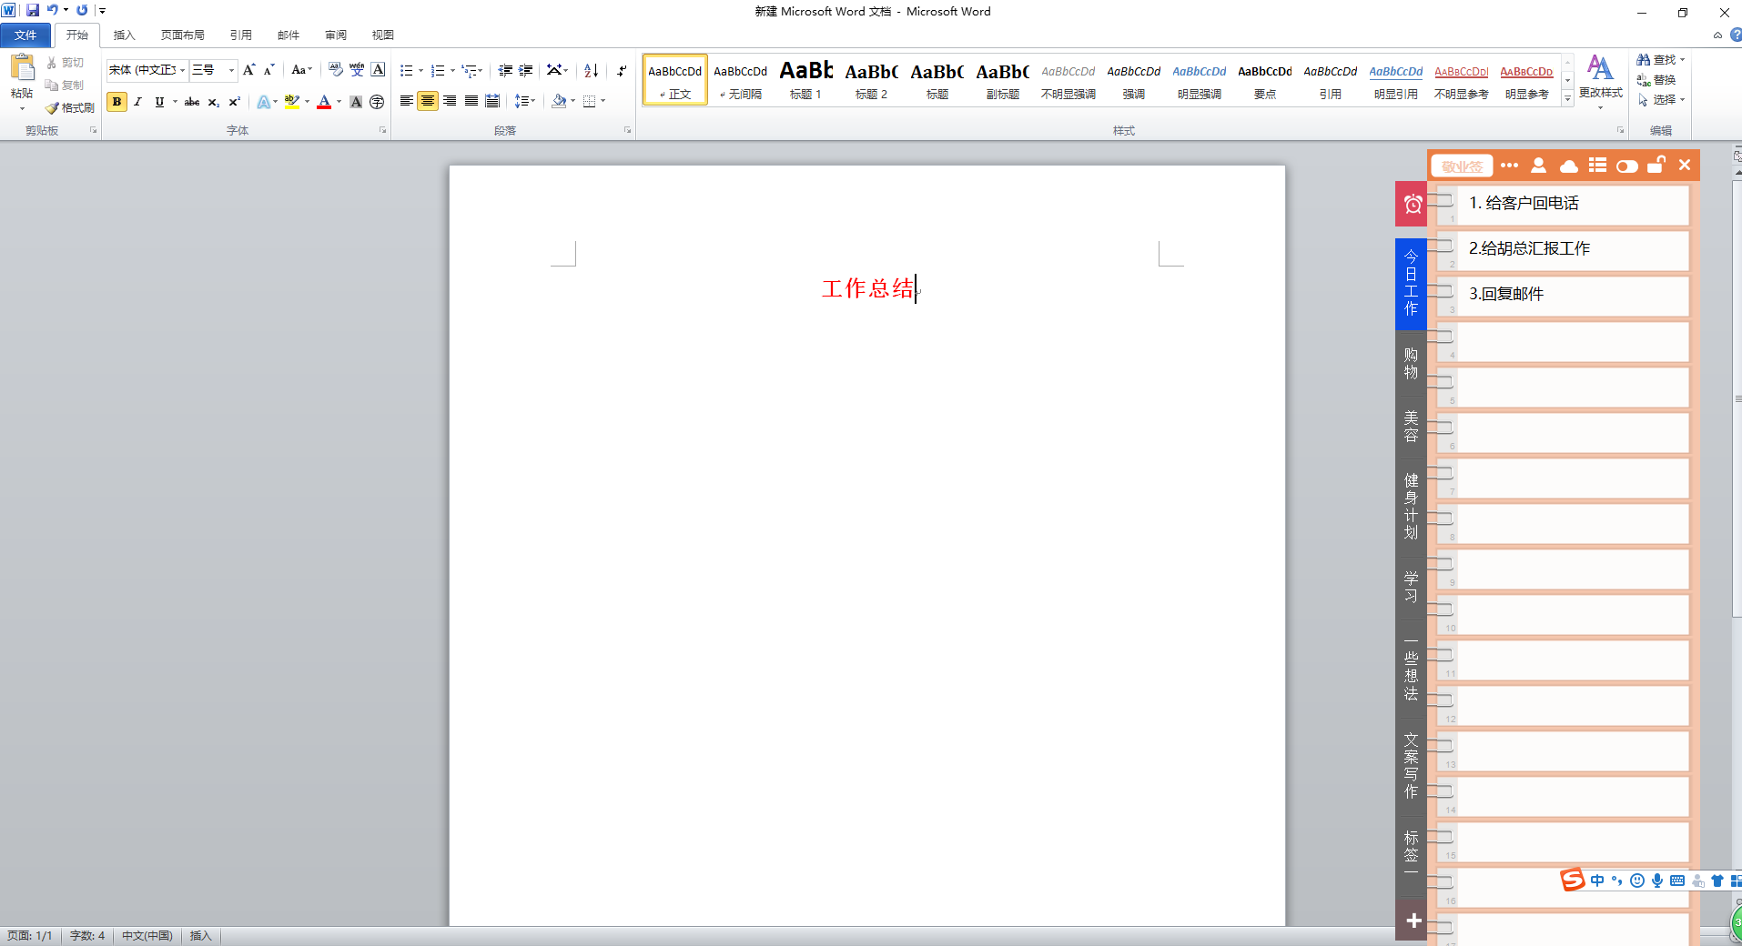The image size is (1742, 946).
Task: Toggle Underline formatting
Action: click(159, 102)
